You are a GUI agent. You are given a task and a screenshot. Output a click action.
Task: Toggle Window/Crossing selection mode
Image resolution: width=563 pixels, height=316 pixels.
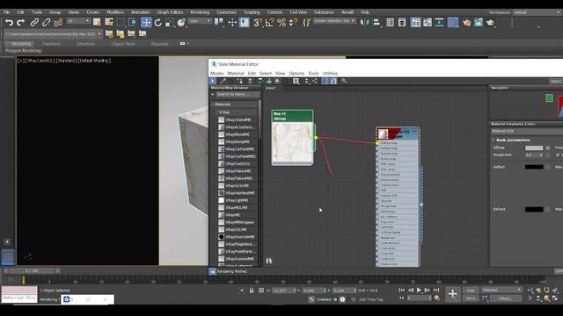click(132, 23)
